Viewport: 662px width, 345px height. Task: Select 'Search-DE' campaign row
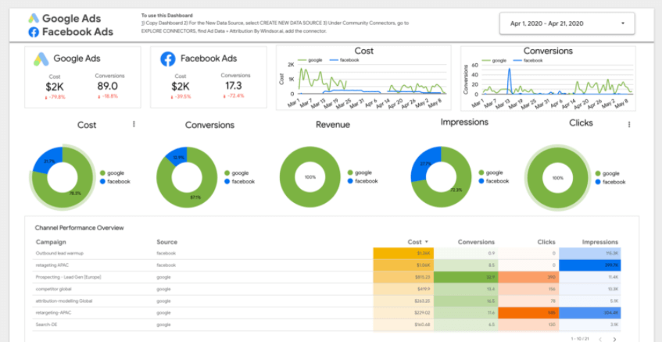(328, 325)
